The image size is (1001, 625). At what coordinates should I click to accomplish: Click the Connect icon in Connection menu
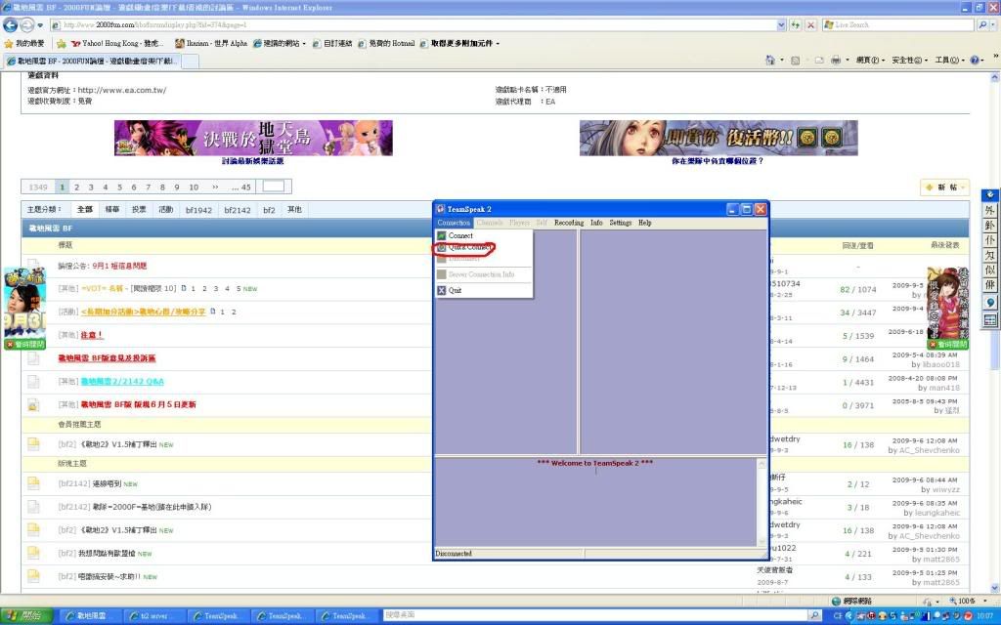[x=442, y=235]
